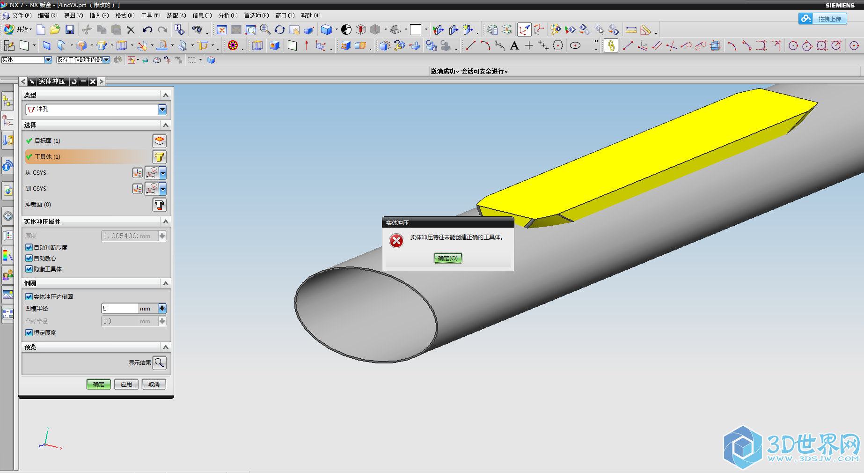Toggle the Auto-judge thickness (自动判断厚度) checkbox
The height and width of the screenshot is (473, 864).
tap(29, 247)
